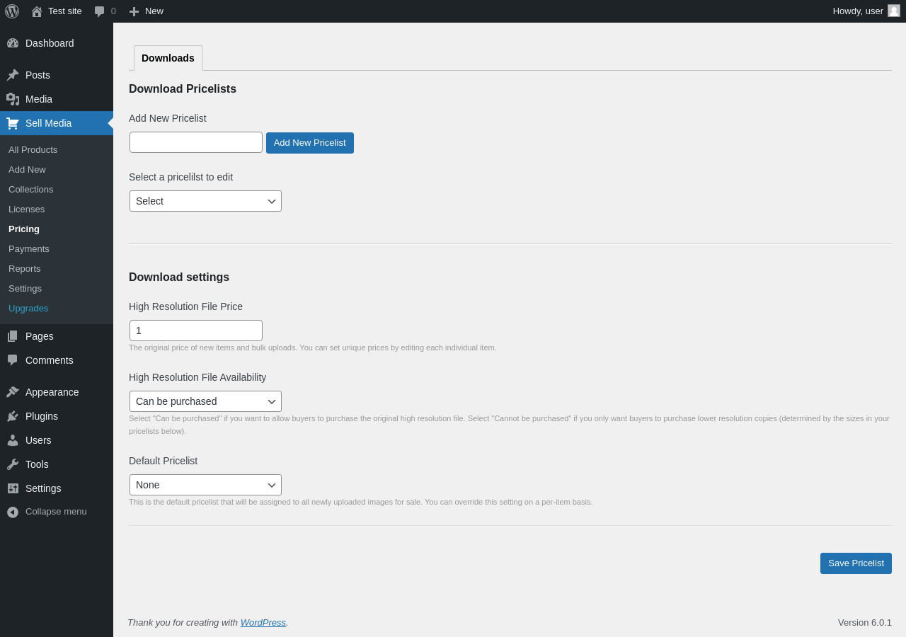The height and width of the screenshot is (637, 906).
Task: Open the Licenses submenu item
Action: [26, 210]
